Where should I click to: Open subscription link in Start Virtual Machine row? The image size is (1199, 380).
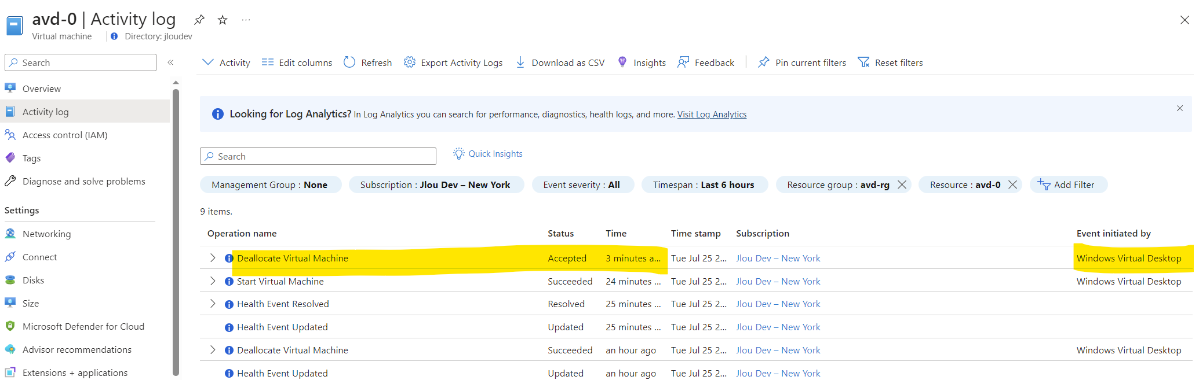[778, 282]
